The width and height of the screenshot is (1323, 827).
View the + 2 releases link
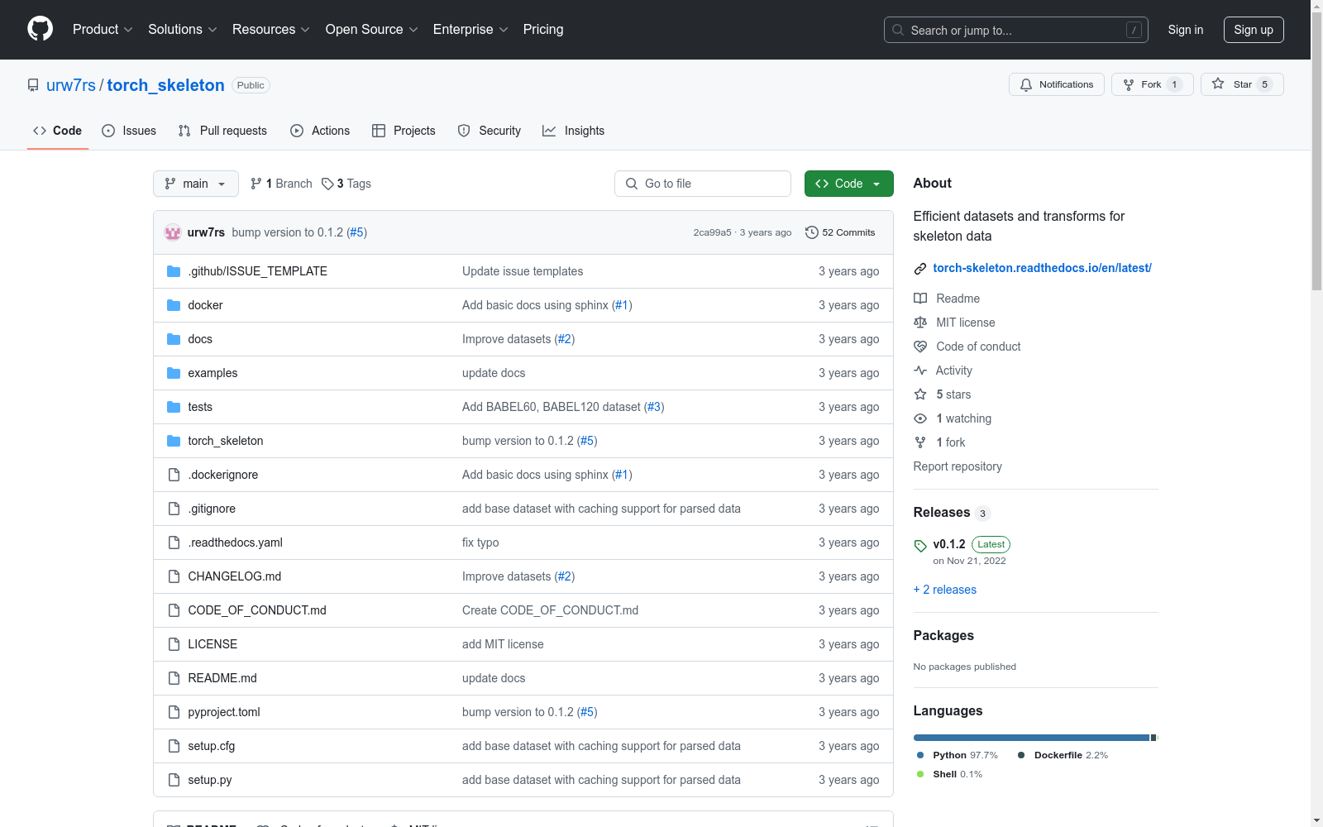point(945,590)
